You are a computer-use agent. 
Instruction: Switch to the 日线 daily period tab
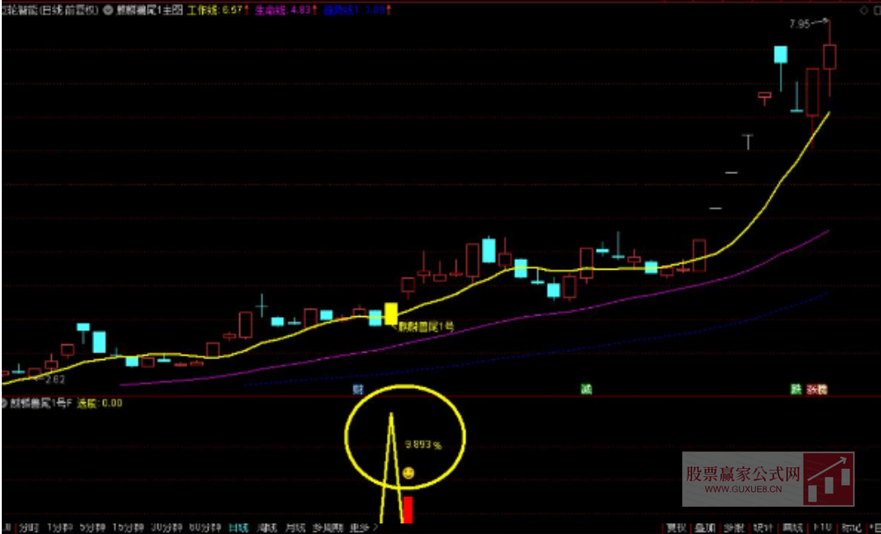237,528
